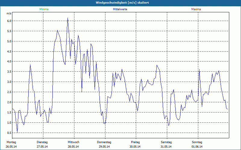Click the date 28.05.14

(73, 147)
